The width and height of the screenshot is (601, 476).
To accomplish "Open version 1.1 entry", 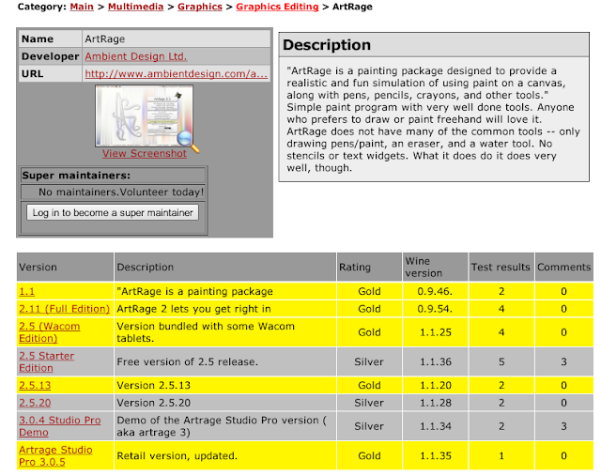I will point(27,291).
